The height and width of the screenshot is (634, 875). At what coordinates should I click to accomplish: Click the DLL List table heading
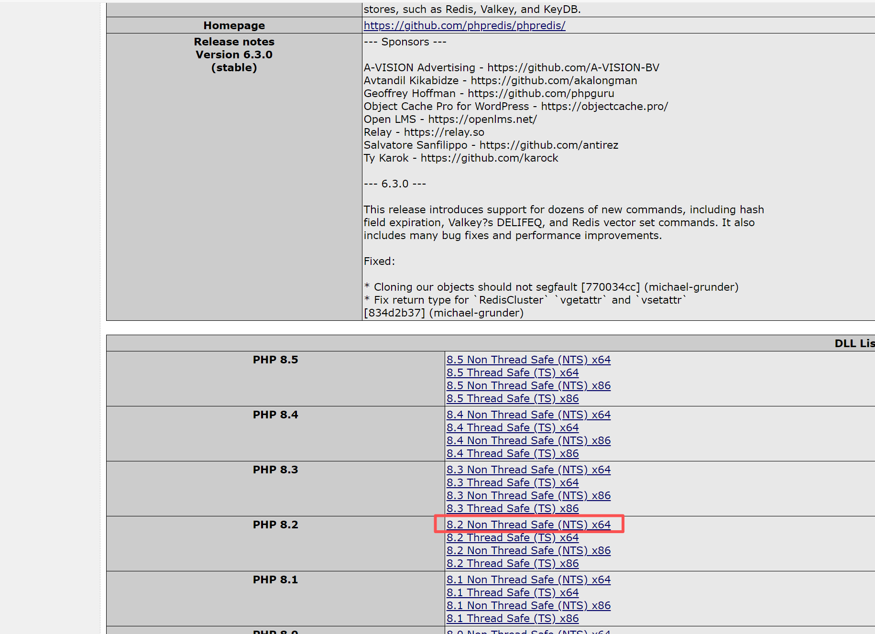pos(854,343)
